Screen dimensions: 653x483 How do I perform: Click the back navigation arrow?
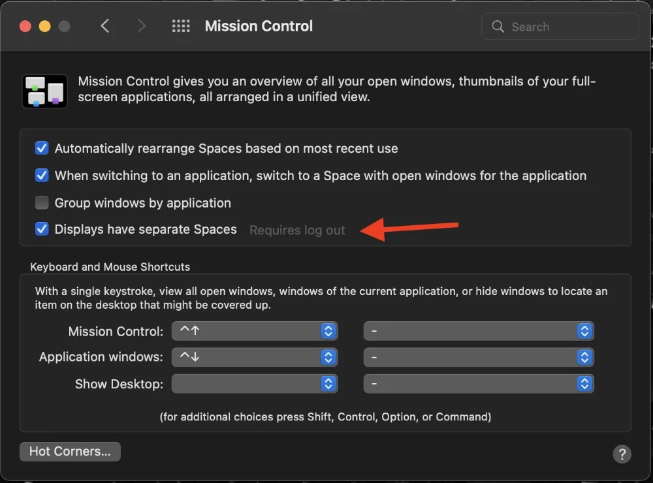(106, 26)
